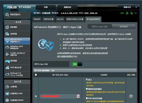
Task: Expand the P2P category bullet
Action: (84, 98)
